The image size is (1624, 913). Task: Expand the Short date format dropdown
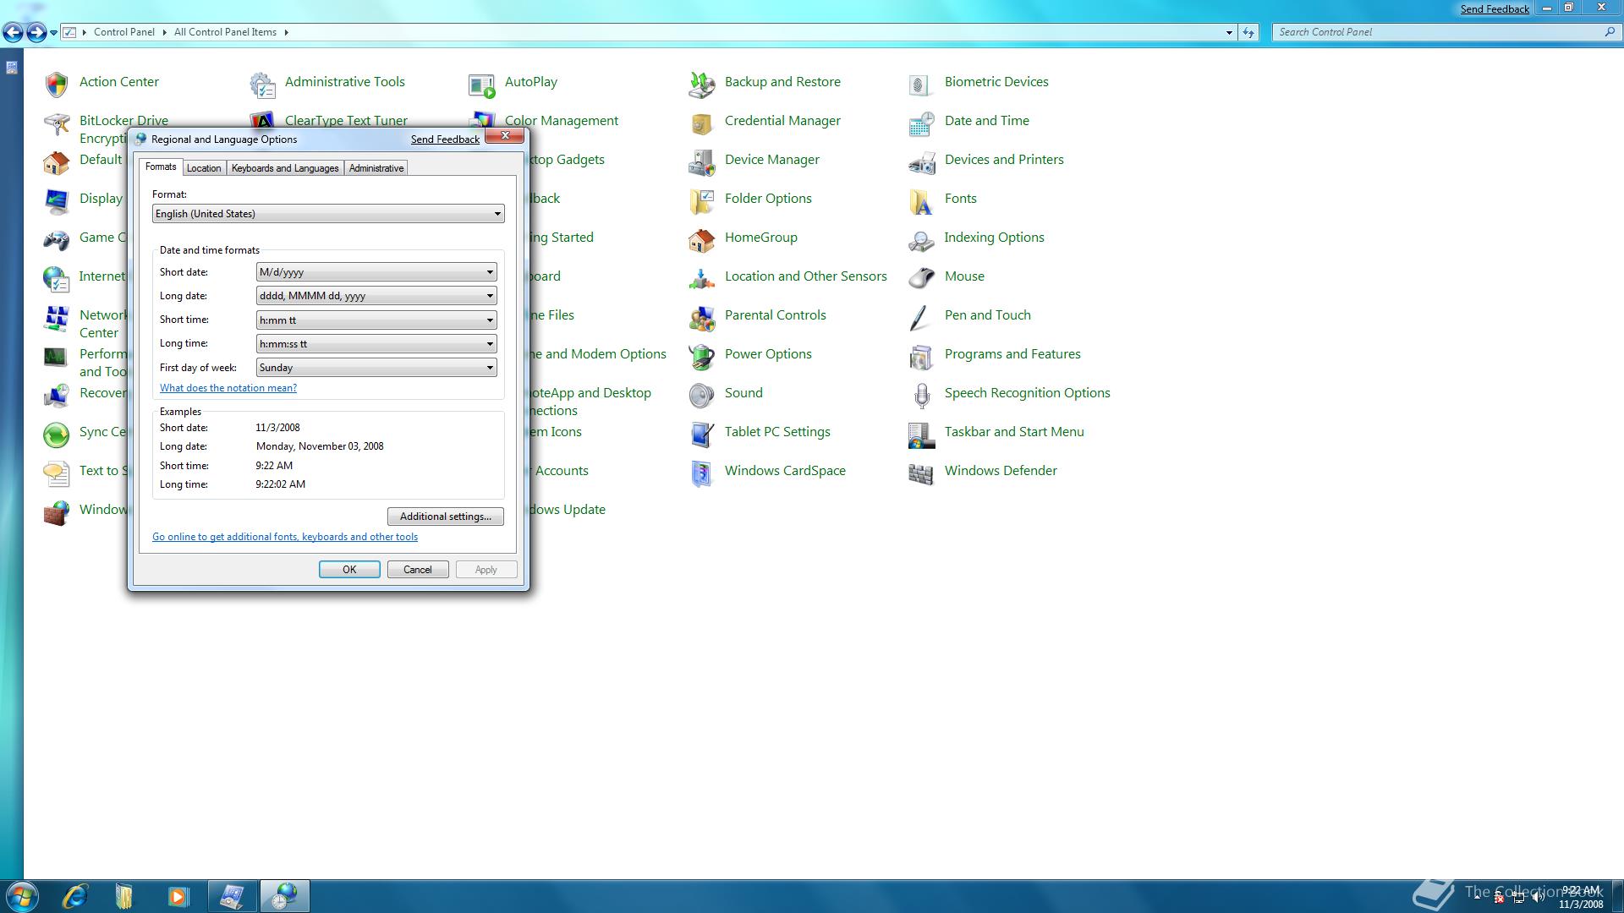pos(376,272)
